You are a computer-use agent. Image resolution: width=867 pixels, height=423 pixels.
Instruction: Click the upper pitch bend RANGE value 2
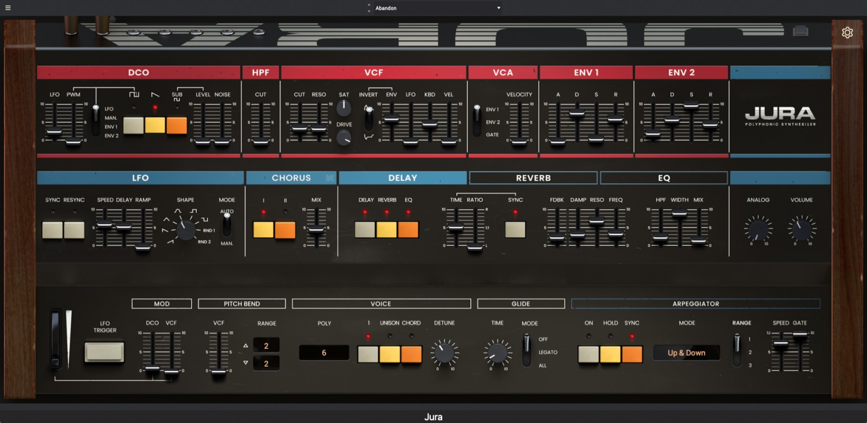tap(266, 346)
